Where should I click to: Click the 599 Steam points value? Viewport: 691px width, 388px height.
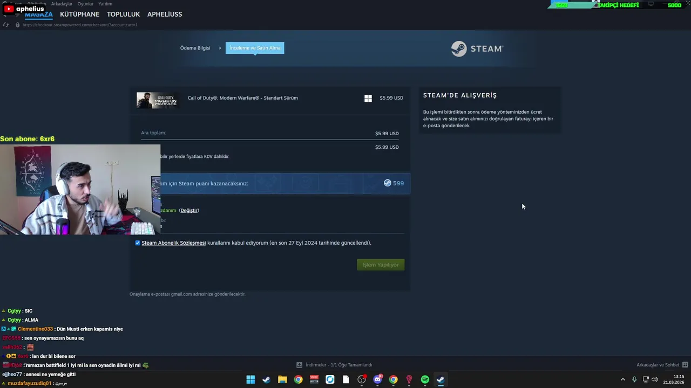click(398, 183)
